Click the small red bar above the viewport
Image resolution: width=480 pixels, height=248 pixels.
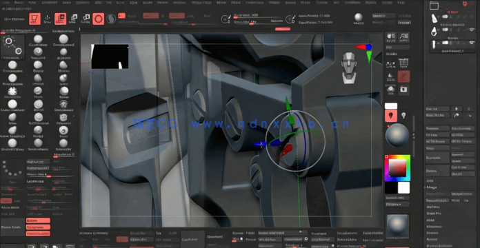pos(283,29)
